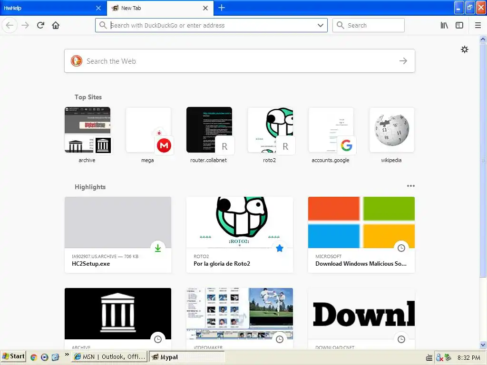Expand quick launch overflow chevron
This screenshot has height=365, width=487.
click(x=67, y=355)
